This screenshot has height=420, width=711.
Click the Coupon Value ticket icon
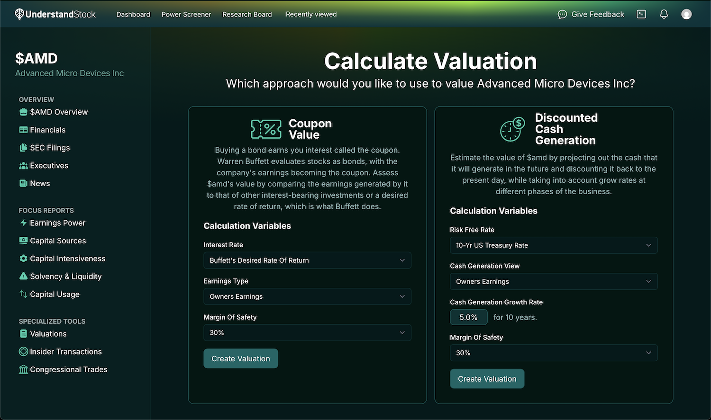tap(266, 129)
